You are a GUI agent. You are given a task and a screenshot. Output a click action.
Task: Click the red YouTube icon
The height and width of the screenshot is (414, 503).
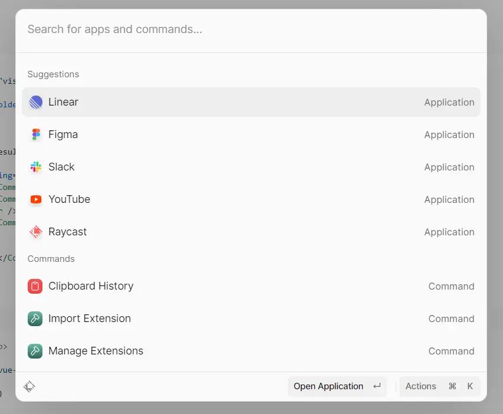tap(36, 200)
